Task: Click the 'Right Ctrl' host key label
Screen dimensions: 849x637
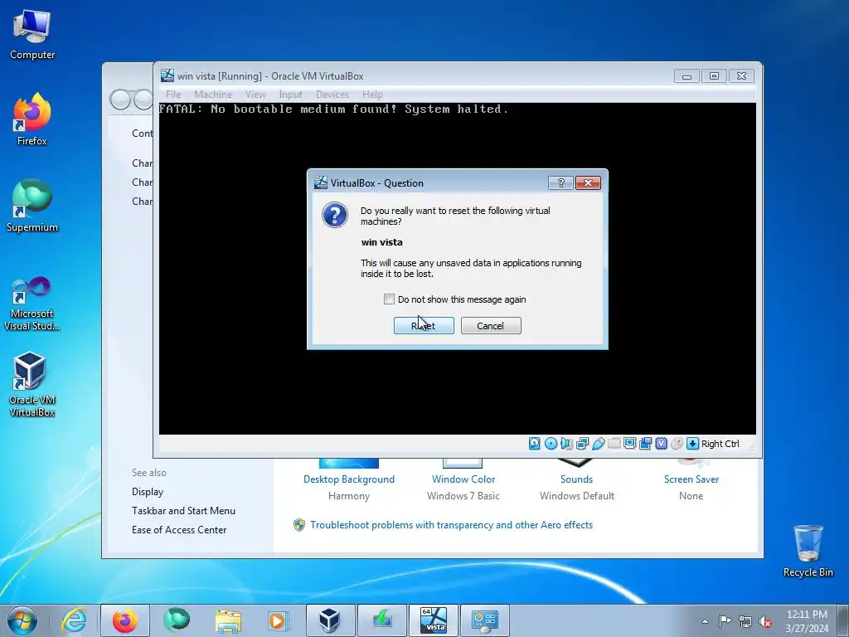Action: 720,444
